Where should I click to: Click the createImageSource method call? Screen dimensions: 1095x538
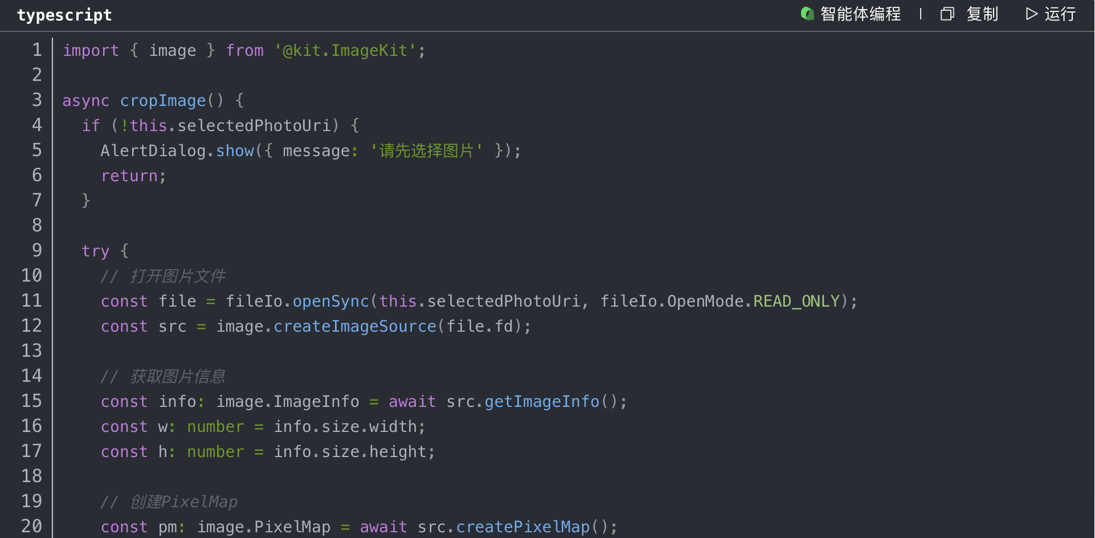pyautogui.click(x=355, y=327)
